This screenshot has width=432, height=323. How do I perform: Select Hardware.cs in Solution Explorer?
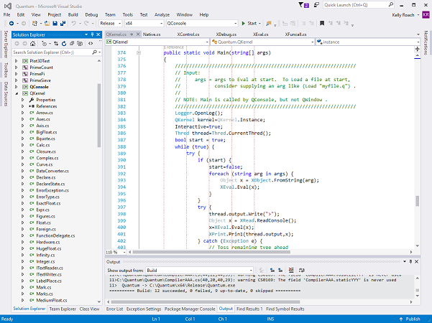48,242
